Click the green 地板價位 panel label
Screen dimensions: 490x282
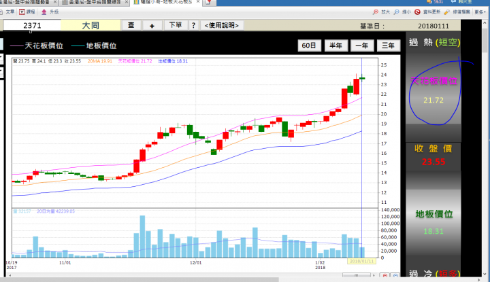(434, 214)
